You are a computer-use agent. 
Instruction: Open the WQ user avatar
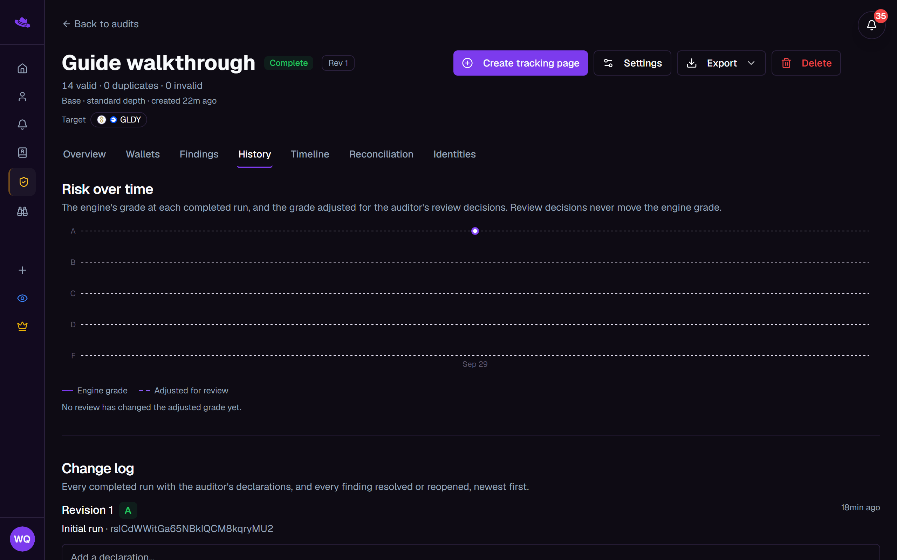pos(22,539)
